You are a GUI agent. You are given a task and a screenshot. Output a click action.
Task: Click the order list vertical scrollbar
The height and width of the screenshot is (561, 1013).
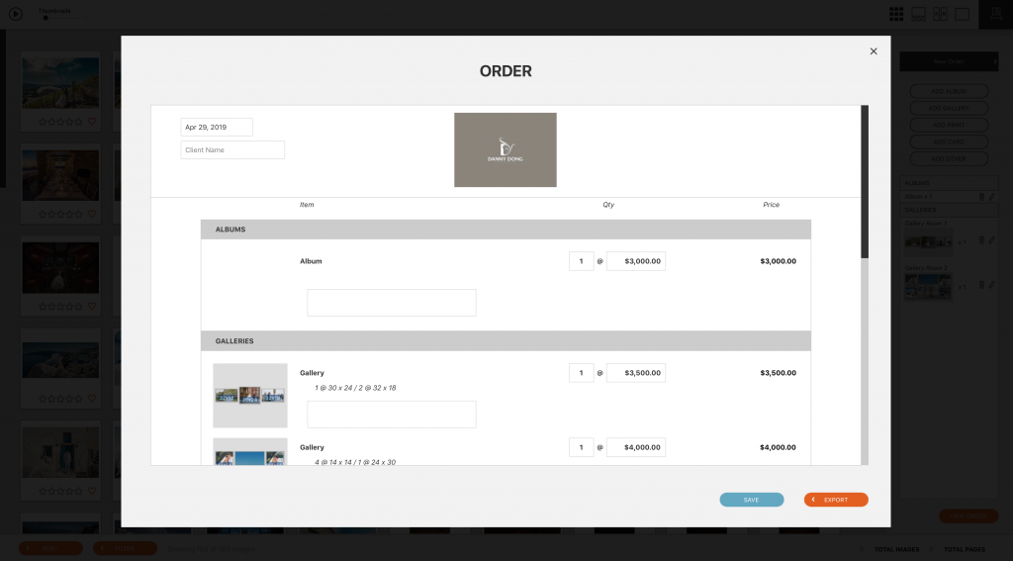click(865, 182)
